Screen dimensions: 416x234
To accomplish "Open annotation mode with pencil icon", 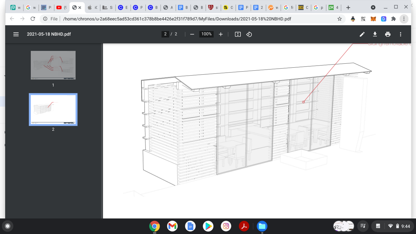I will click(x=362, y=34).
